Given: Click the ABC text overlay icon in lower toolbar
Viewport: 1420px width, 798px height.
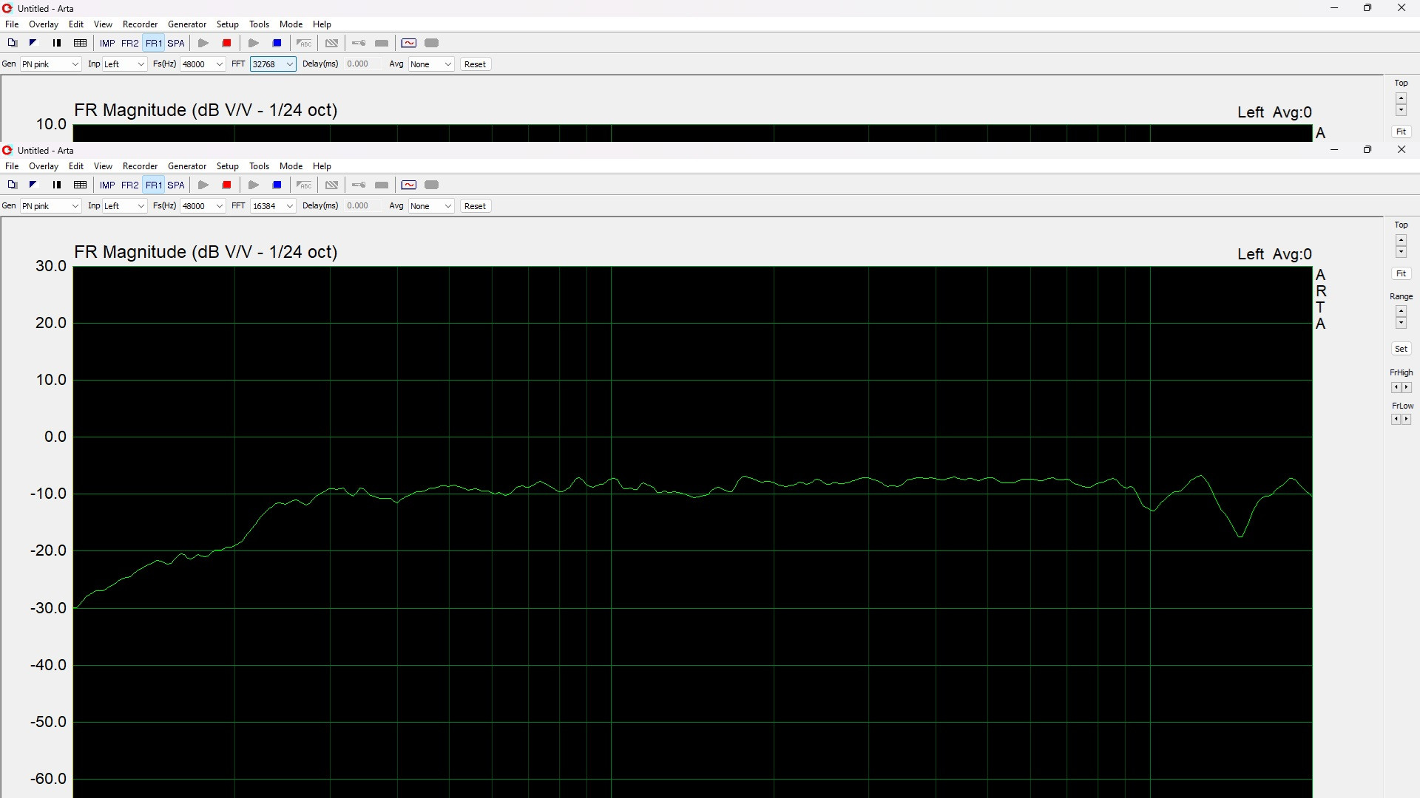Looking at the screenshot, I should click(304, 185).
